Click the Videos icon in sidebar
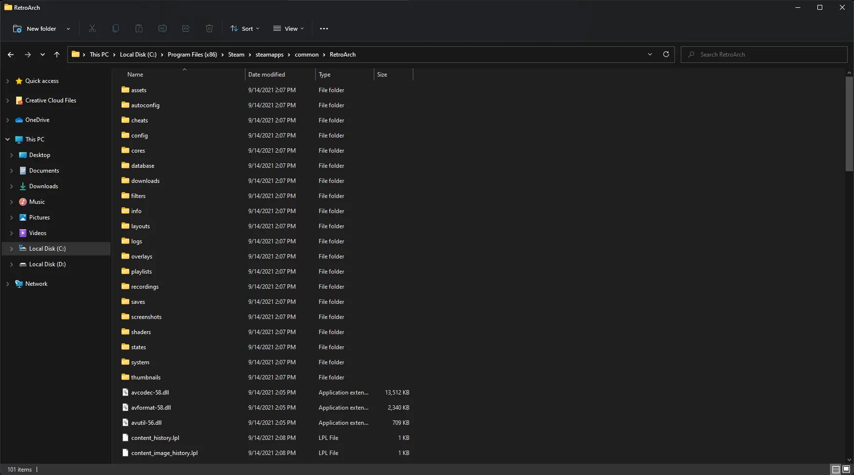This screenshot has width=854, height=475. click(23, 233)
